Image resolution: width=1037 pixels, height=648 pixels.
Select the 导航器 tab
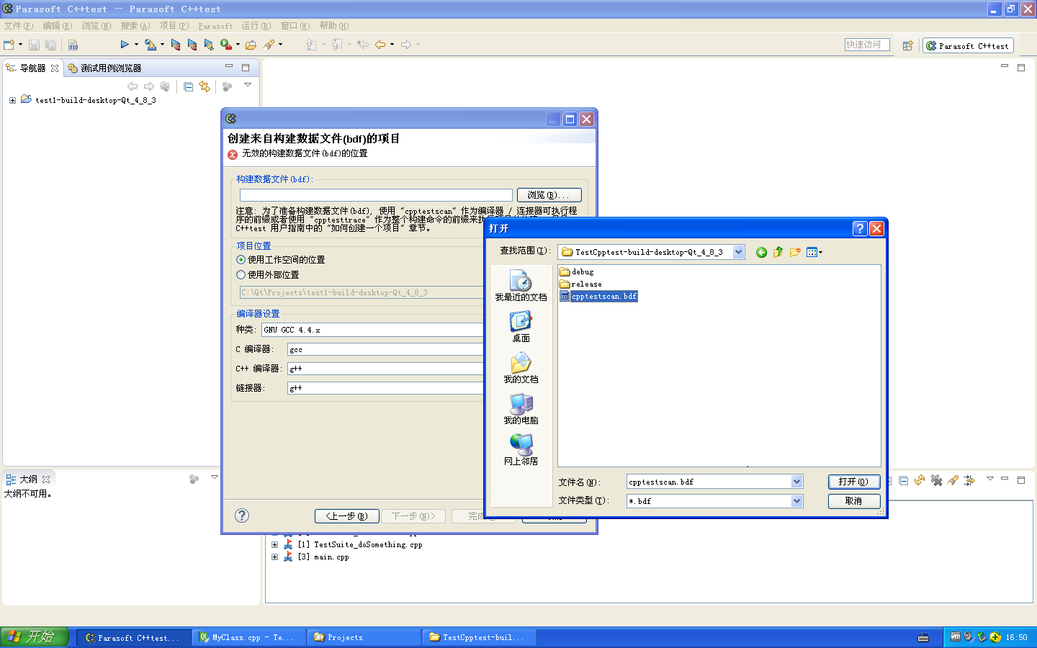(32, 68)
